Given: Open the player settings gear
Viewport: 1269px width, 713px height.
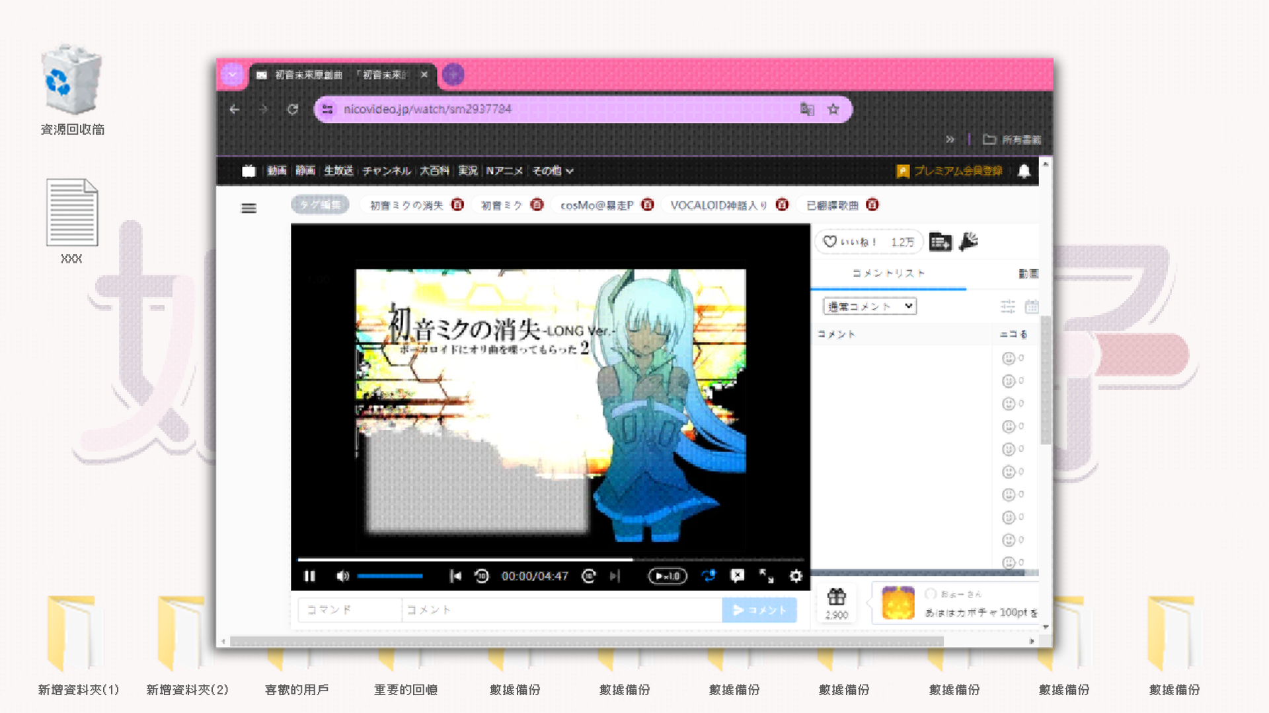Looking at the screenshot, I should (x=796, y=576).
